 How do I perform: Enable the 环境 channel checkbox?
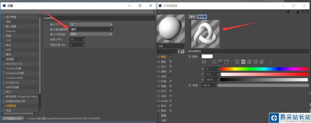(x=170, y=81)
